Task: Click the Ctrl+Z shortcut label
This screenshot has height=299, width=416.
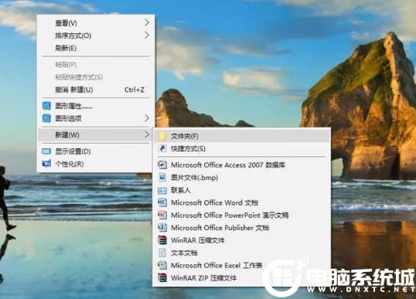Action: pyautogui.click(x=135, y=90)
